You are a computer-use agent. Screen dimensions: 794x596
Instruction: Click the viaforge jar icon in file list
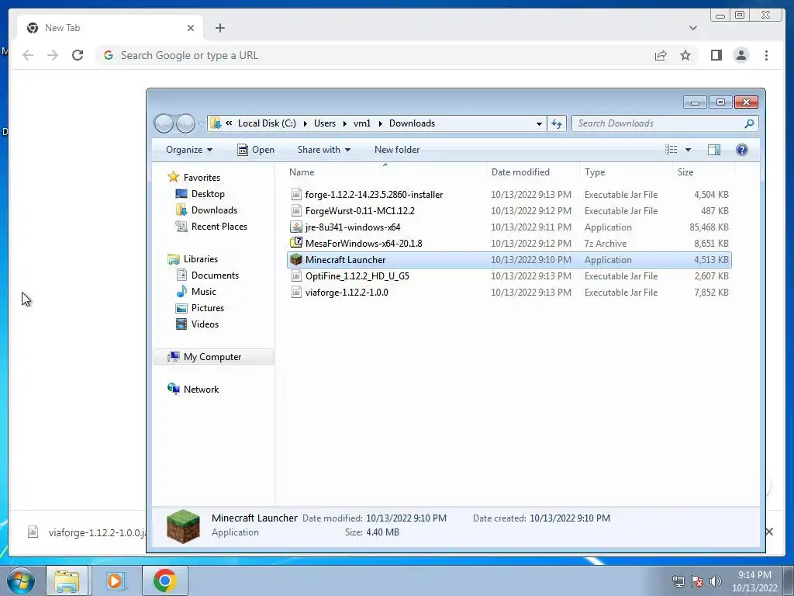coord(296,293)
